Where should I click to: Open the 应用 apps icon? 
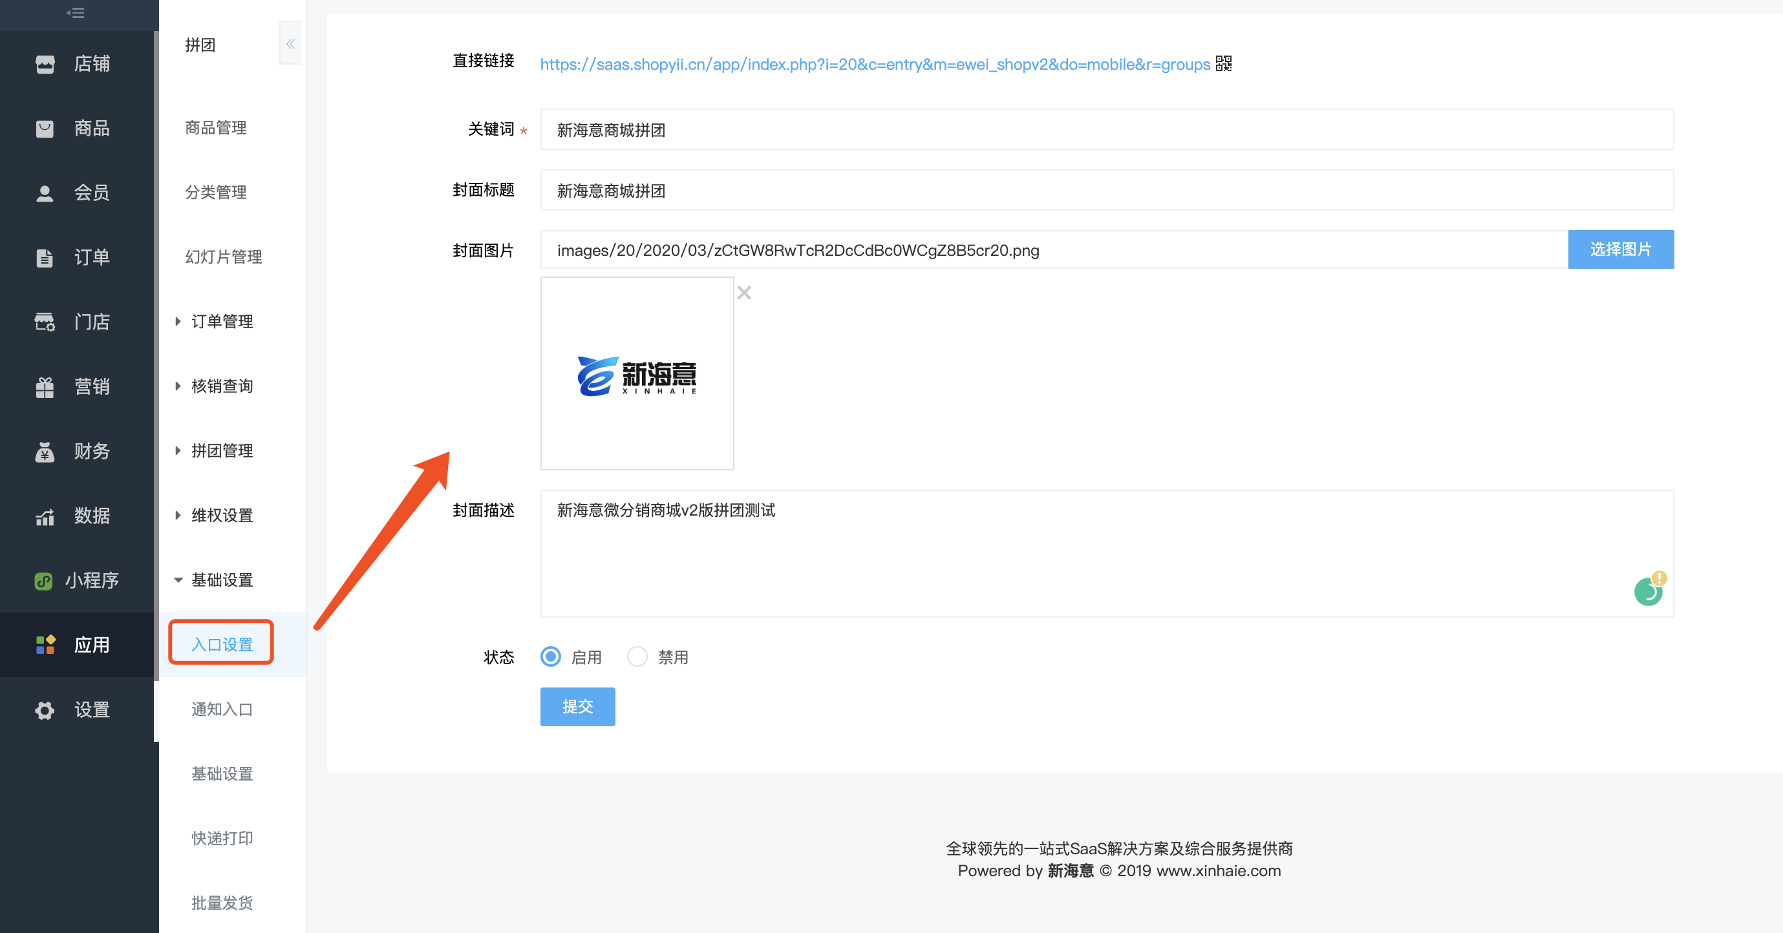click(x=45, y=645)
